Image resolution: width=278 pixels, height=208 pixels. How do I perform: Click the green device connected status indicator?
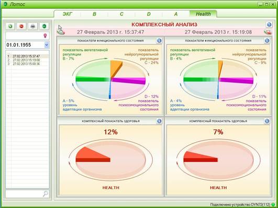[273, 204]
